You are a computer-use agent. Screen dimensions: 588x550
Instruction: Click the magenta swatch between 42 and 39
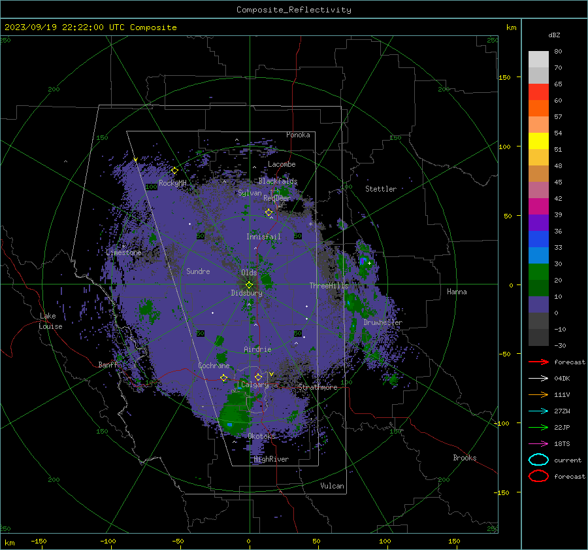point(538,206)
